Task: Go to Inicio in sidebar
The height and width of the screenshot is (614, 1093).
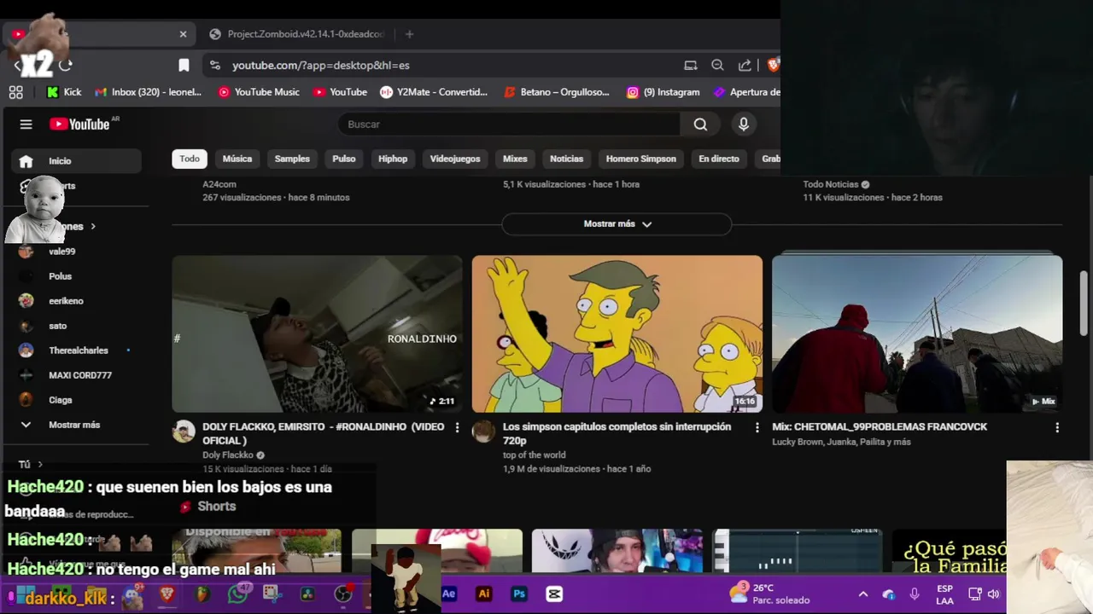Action: coord(77,161)
